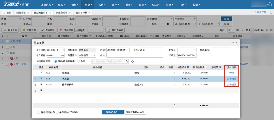
Task: Close the 新建售后单 tab with its X
Action: pos(70,13)
